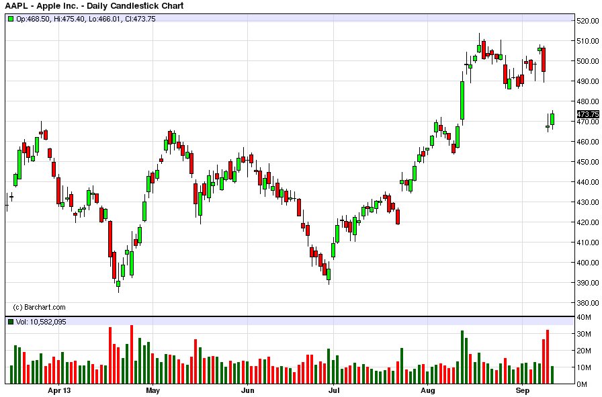This screenshot has height=397, width=602.
Task: Click the 420.00 price axis label
Action: [x=588, y=222]
